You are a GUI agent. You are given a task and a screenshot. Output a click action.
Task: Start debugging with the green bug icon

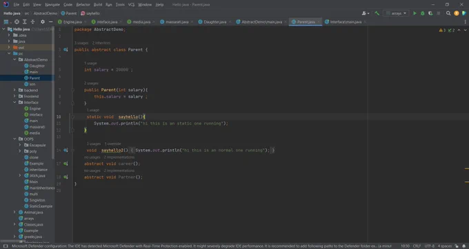point(422,13)
